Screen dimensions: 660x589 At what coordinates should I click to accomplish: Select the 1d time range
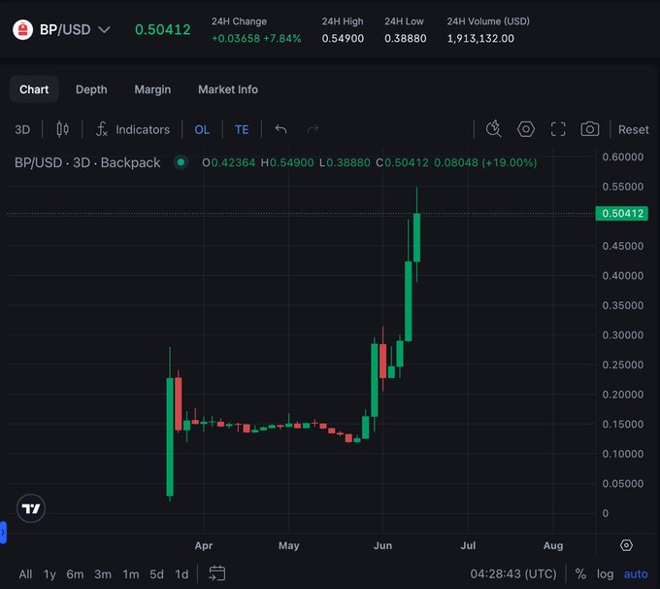click(x=181, y=573)
